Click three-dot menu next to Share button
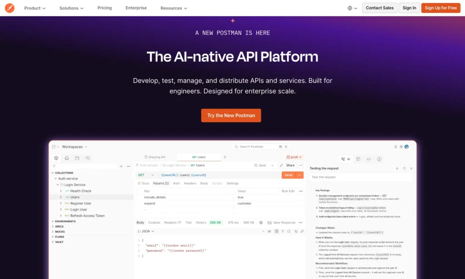 click(301, 165)
